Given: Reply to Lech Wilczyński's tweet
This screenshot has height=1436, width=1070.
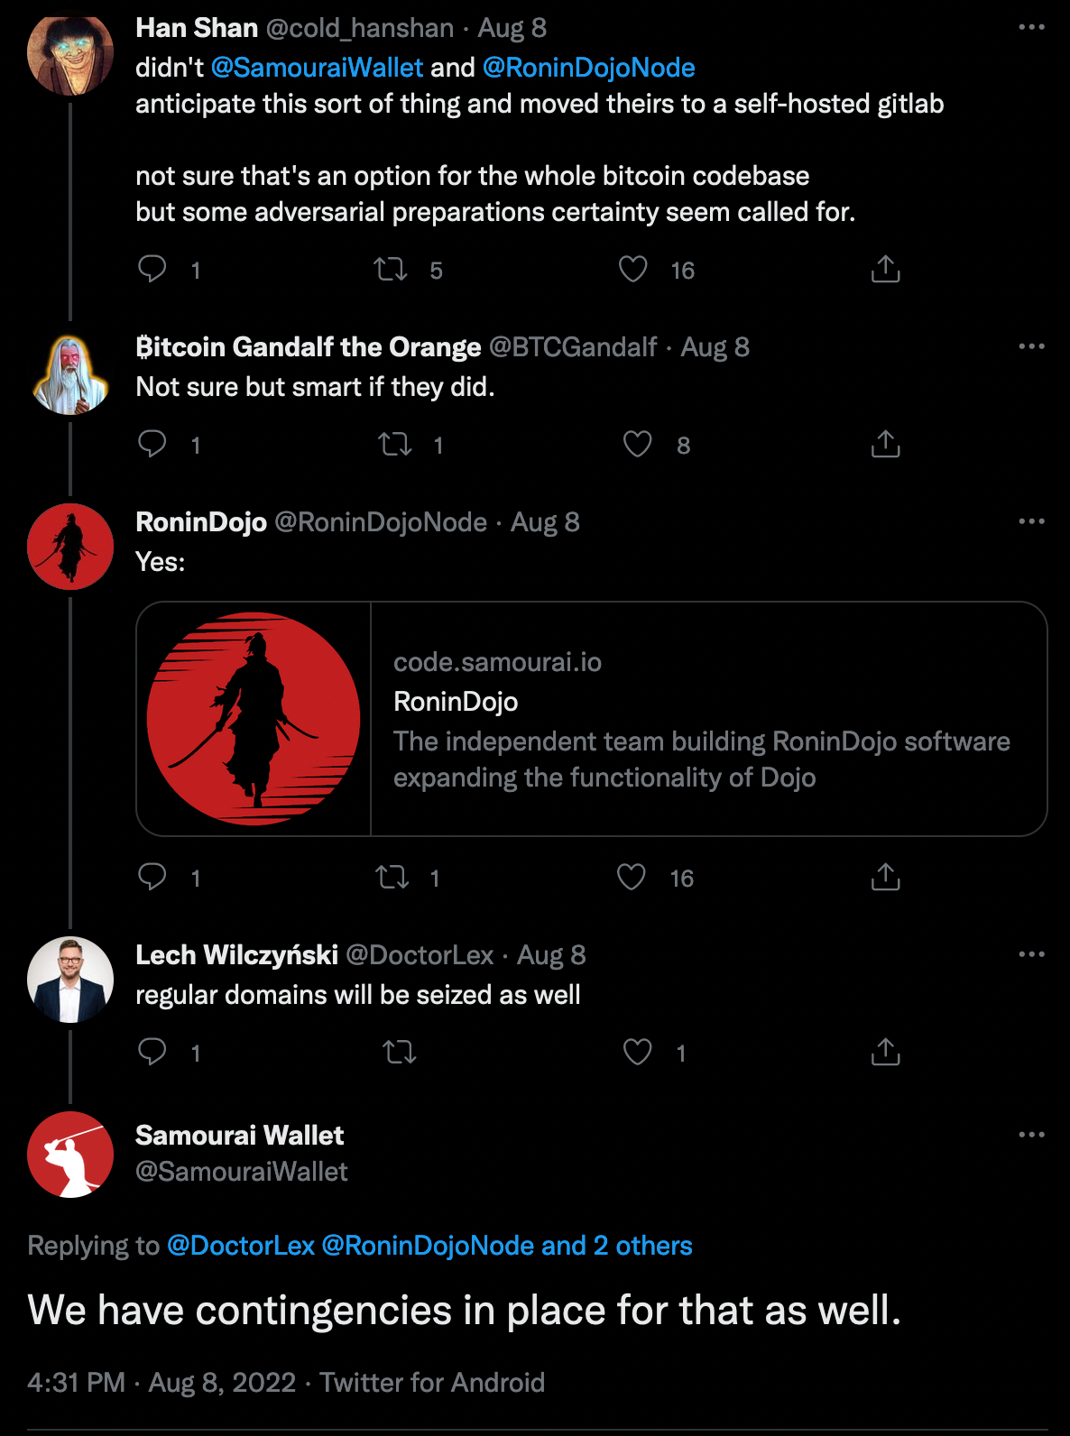Looking at the screenshot, I should (x=152, y=1052).
